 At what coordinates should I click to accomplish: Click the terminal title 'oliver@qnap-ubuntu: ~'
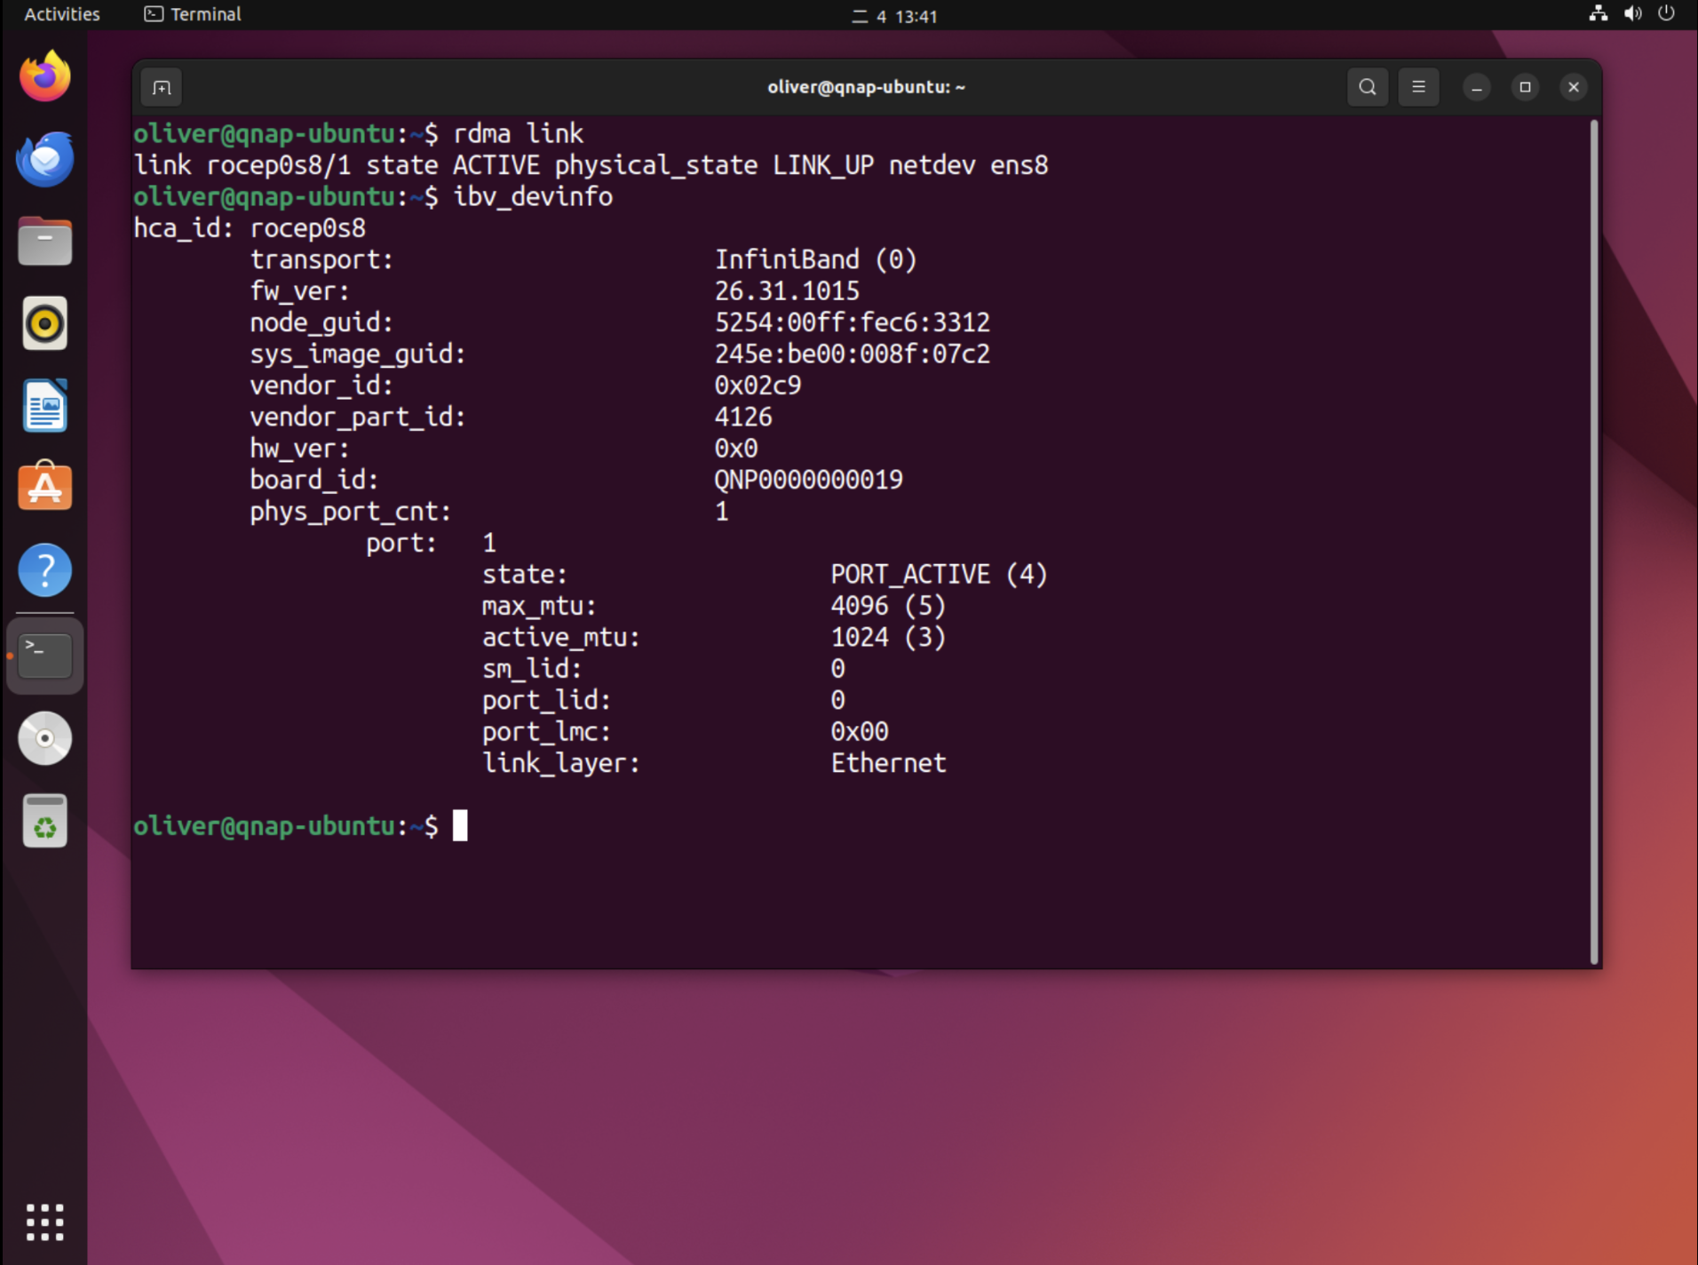866,87
